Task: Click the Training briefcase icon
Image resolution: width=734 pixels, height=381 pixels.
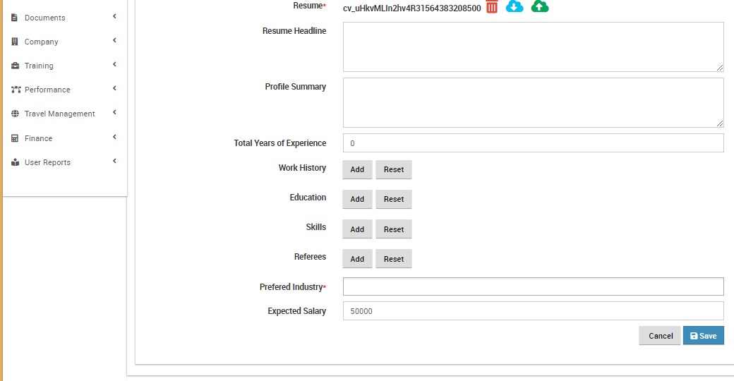Action: (x=15, y=66)
